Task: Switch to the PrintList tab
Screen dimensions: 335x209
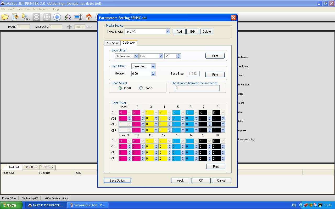Action: click(31, 167)
